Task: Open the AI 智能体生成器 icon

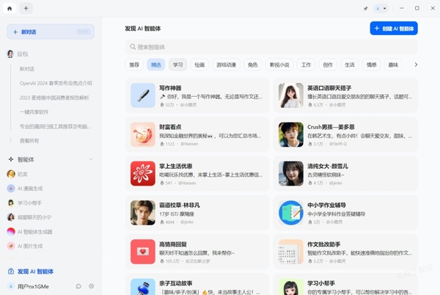Action: [11, 232]
